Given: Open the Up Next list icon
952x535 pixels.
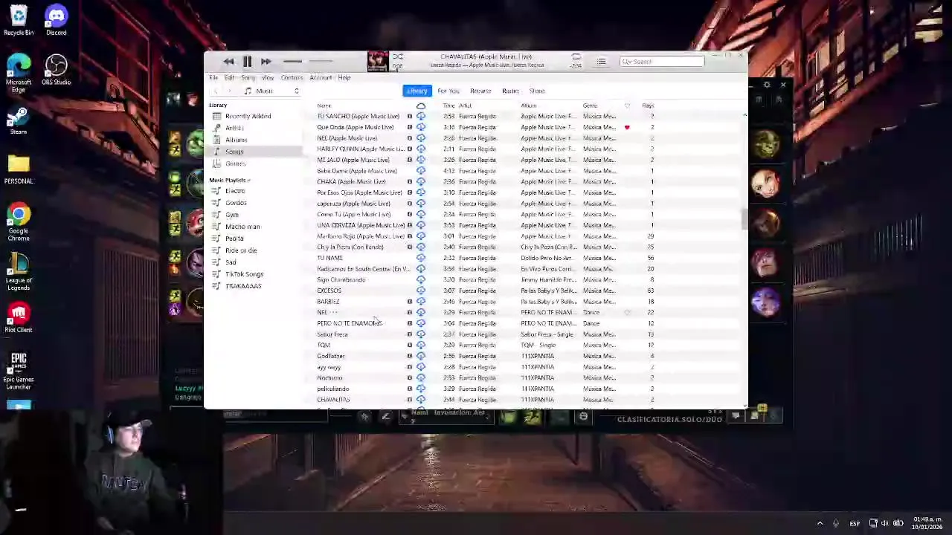Looking at the screenshot, I should (x=602, y=62).
